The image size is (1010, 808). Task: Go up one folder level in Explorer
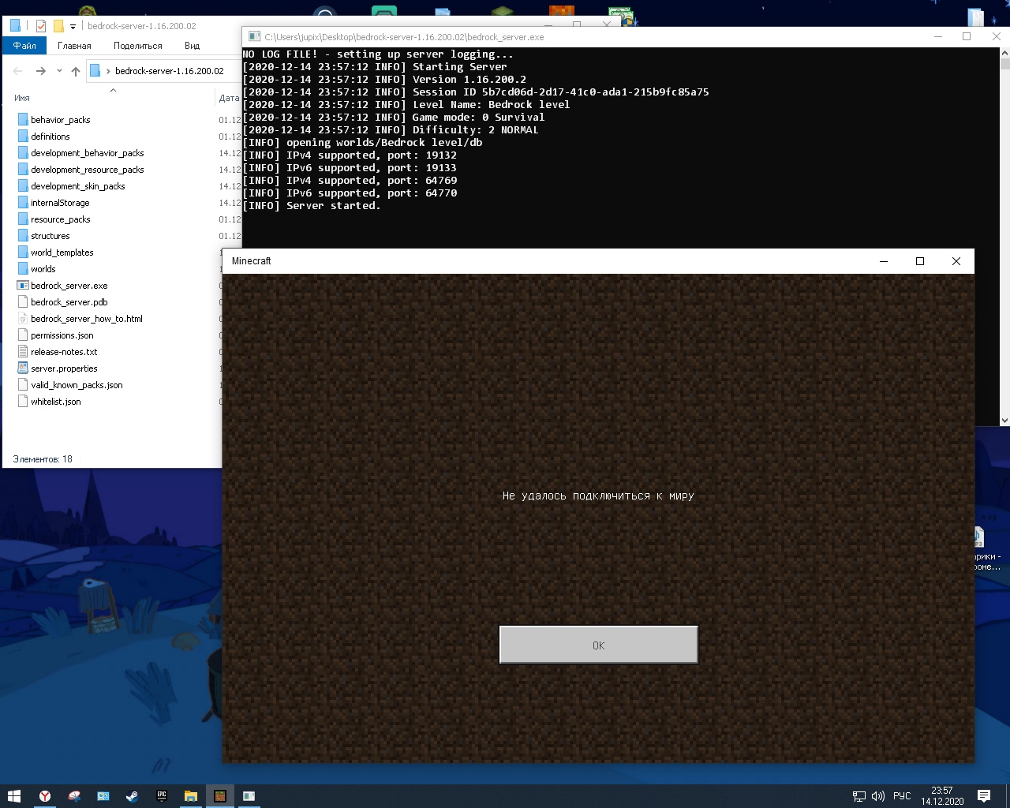[76, 71]
